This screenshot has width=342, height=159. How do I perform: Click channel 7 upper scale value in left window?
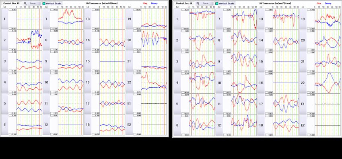[54, 10]
